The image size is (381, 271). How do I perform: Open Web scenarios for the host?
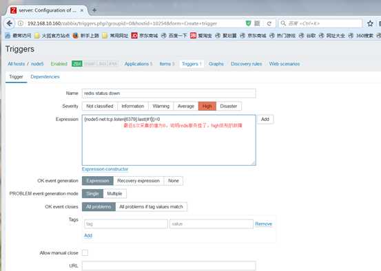pyautogui.click(x=285, y=64)
